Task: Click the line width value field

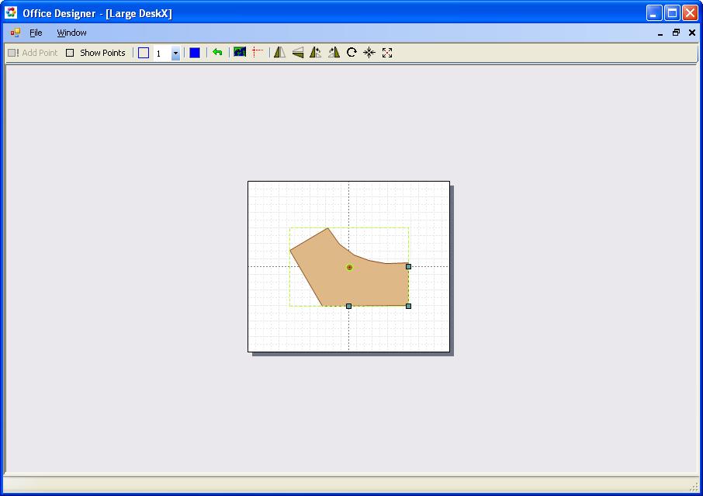Action: pos(162,54)
